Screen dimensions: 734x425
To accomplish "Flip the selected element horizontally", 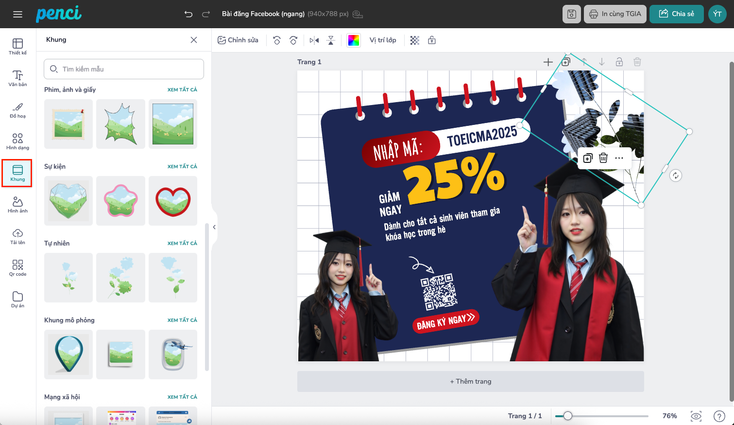I will click(x=314, y=40).
